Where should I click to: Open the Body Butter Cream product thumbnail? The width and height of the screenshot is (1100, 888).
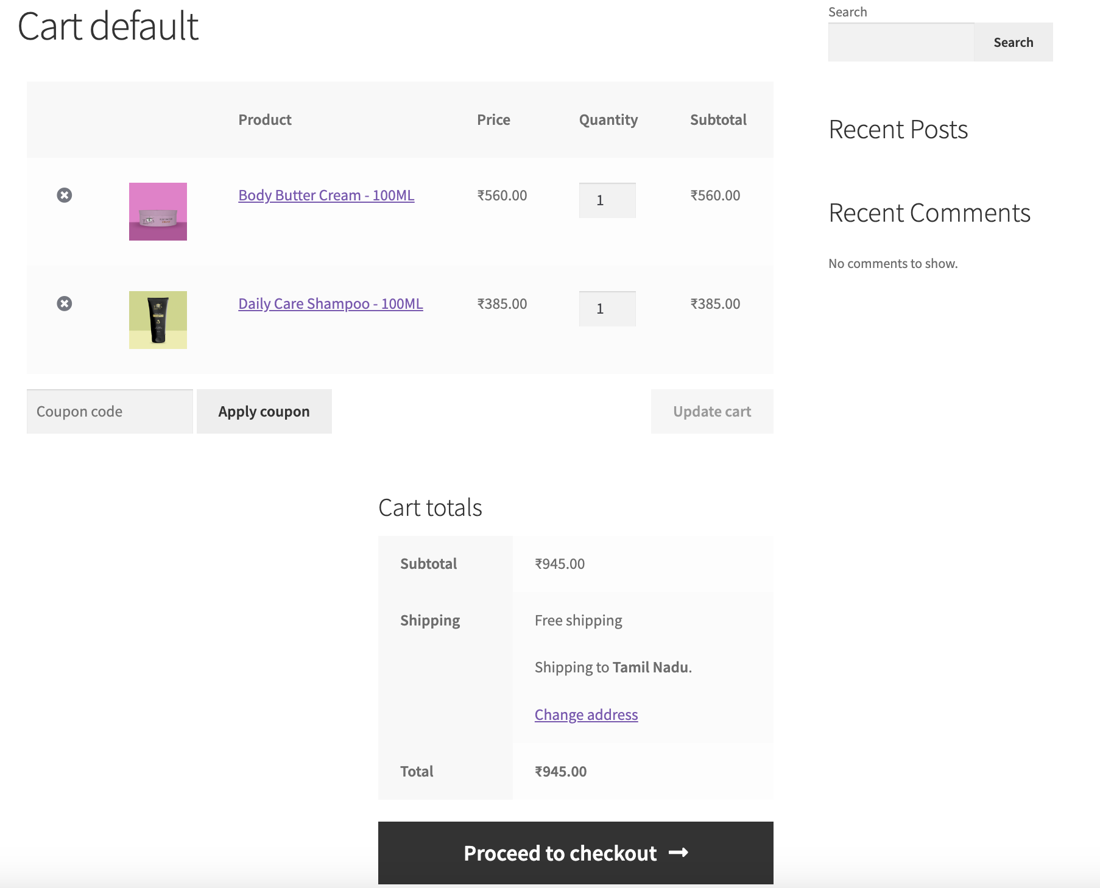158,211
